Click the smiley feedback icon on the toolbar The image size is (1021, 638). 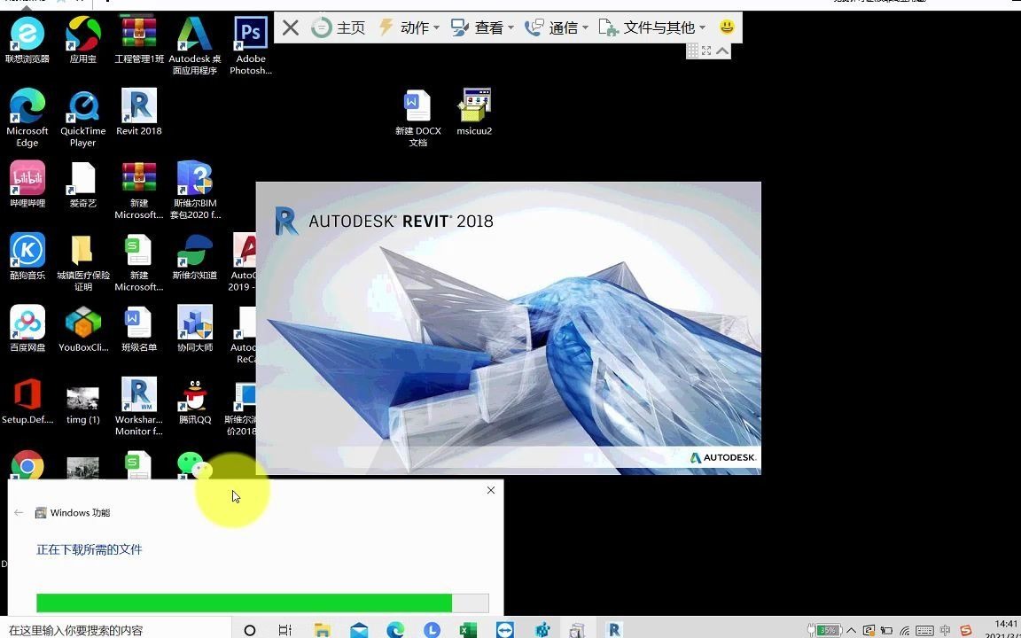726,27
